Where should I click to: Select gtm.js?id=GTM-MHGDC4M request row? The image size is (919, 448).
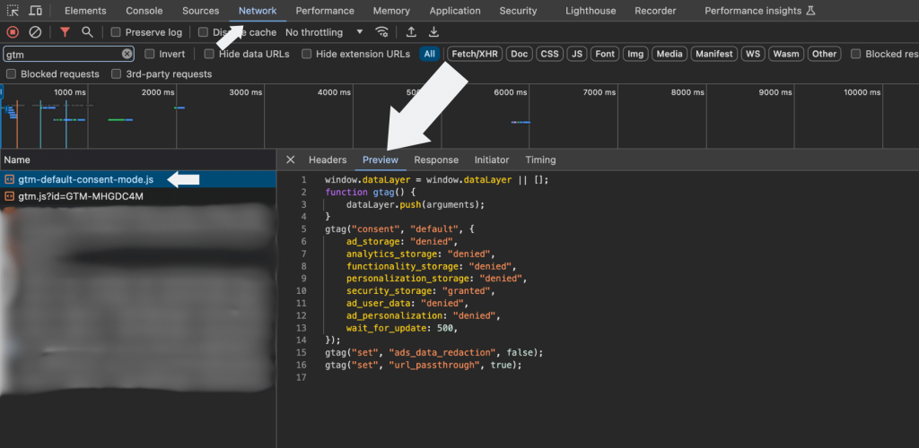click(x=137, y=196)
